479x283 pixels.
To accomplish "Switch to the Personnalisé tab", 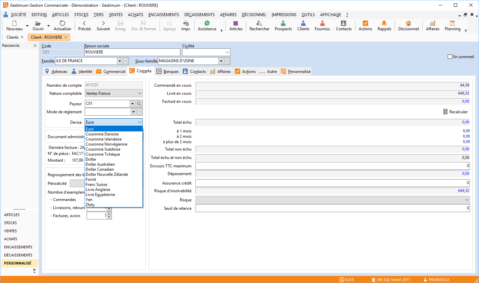I will click(296, 71).
